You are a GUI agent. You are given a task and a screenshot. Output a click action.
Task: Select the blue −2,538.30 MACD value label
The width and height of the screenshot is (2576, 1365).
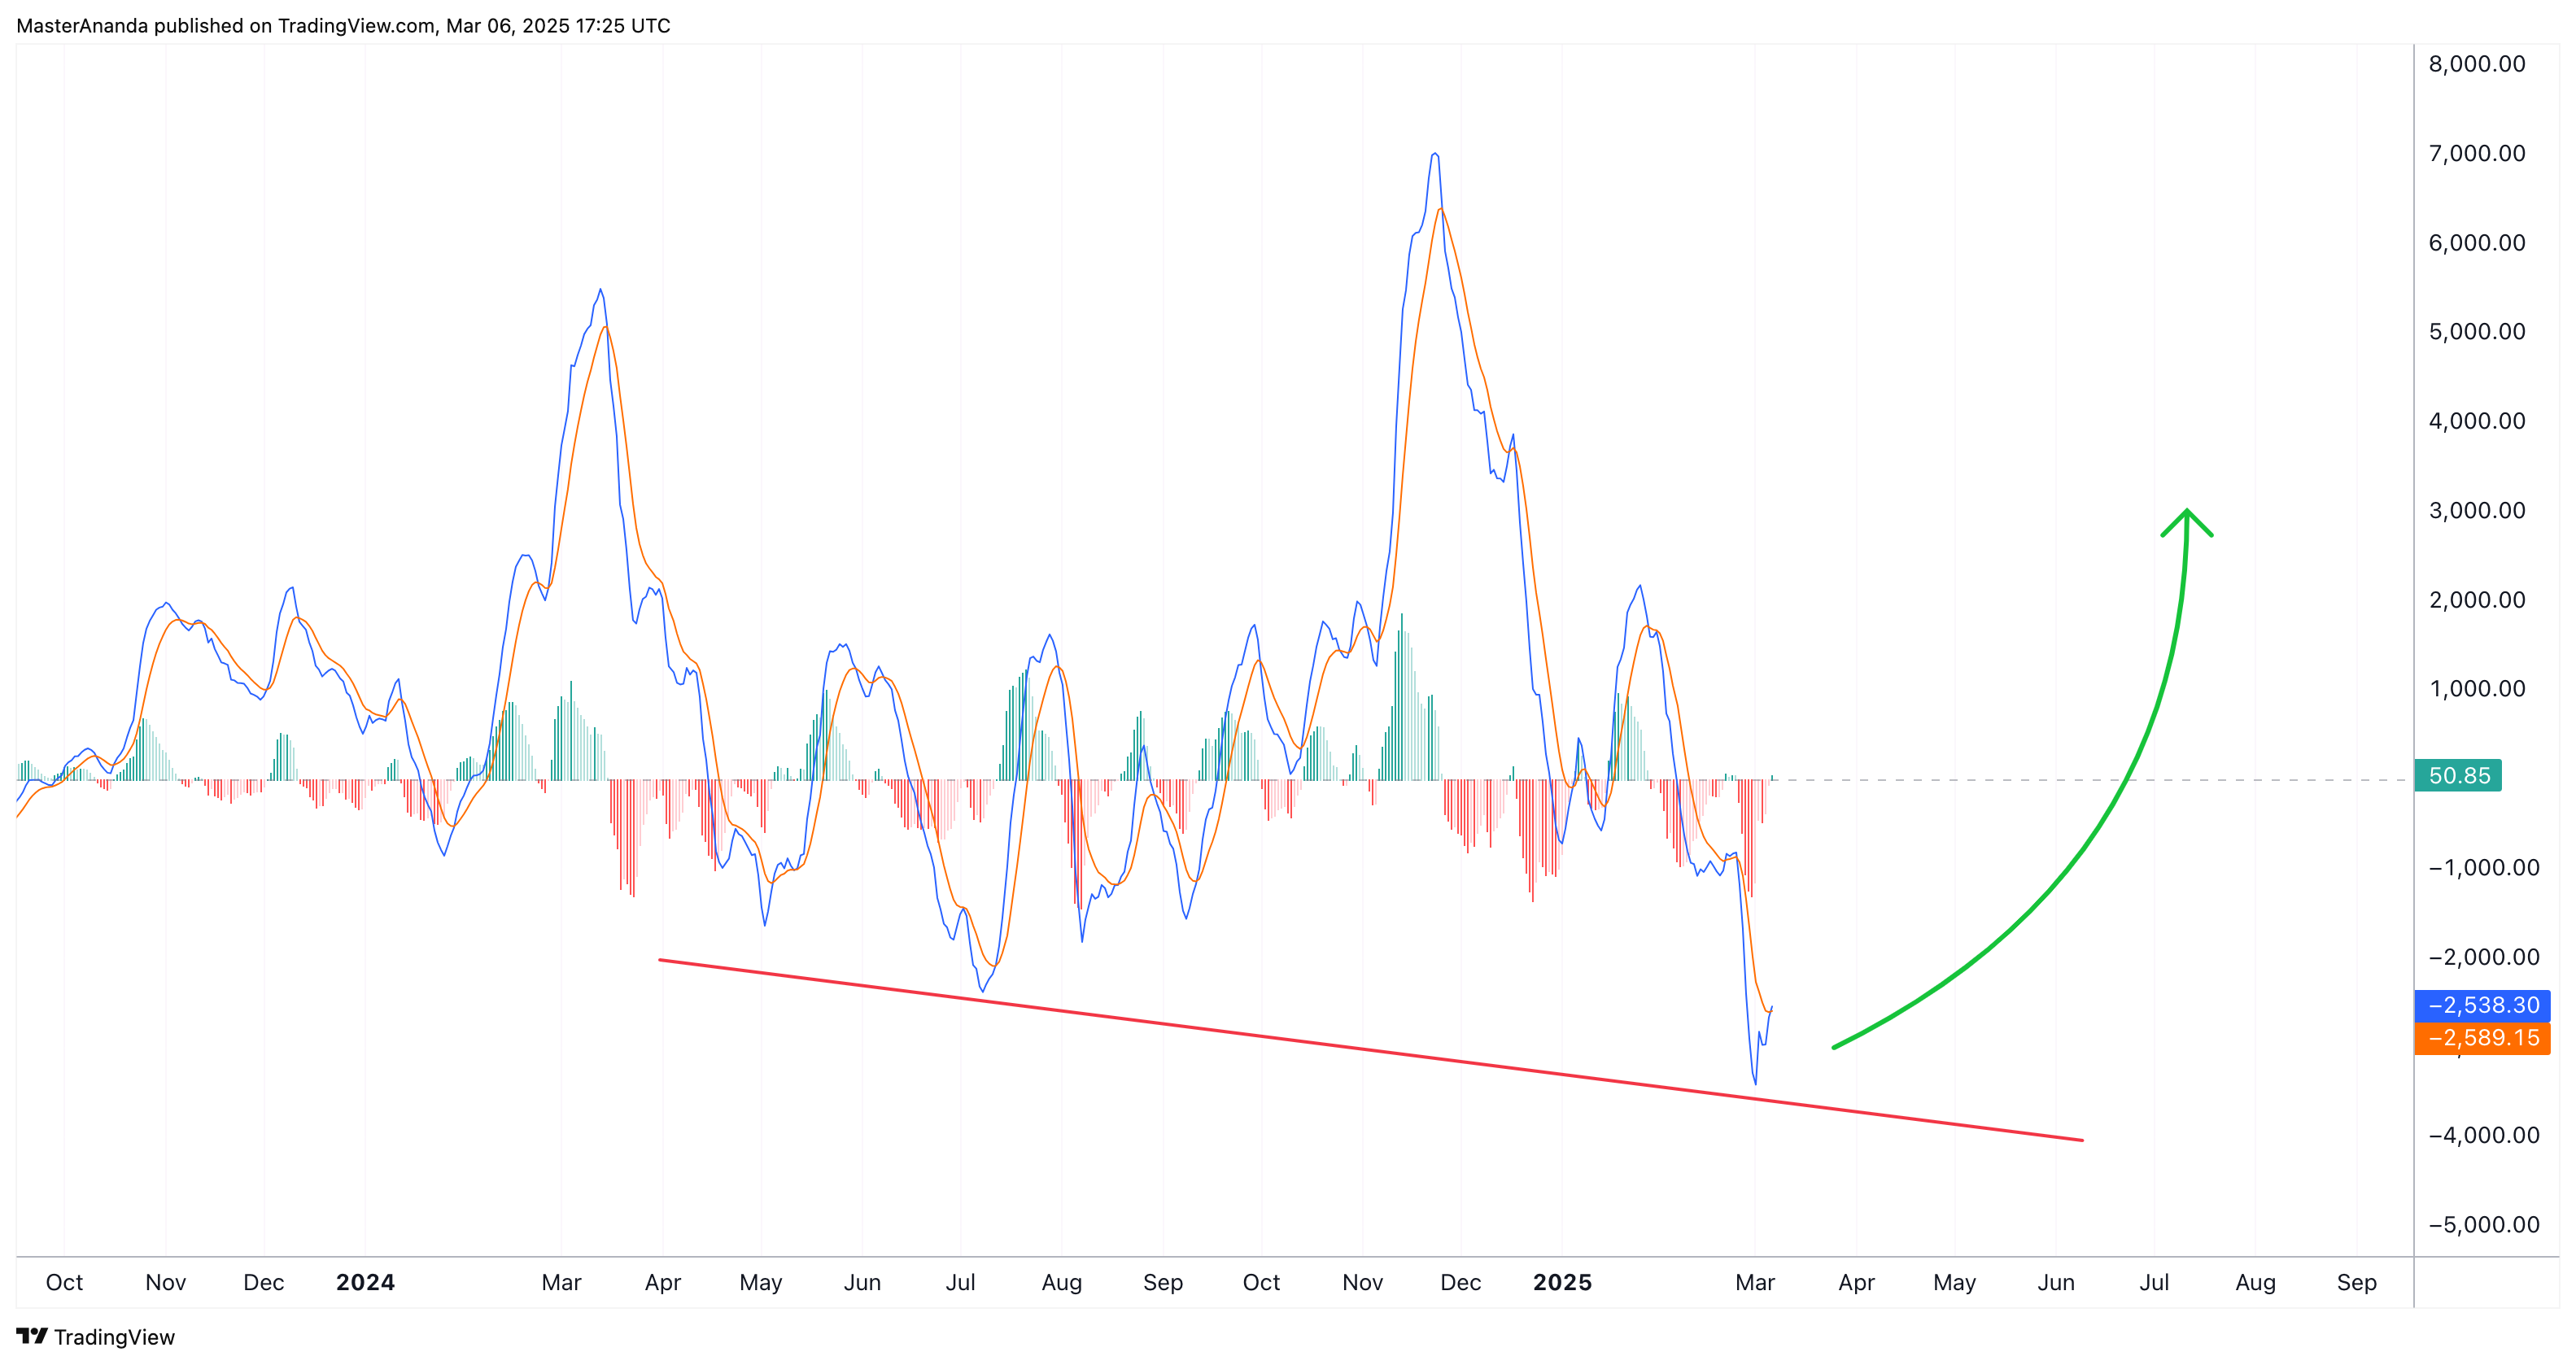2482,1005
